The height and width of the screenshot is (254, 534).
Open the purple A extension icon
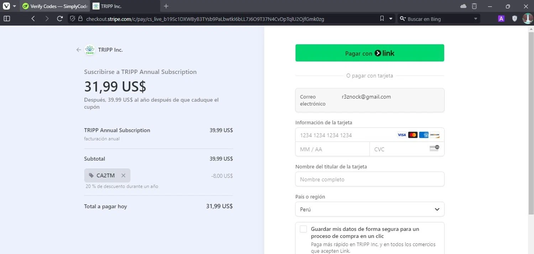tap(501, 19)
